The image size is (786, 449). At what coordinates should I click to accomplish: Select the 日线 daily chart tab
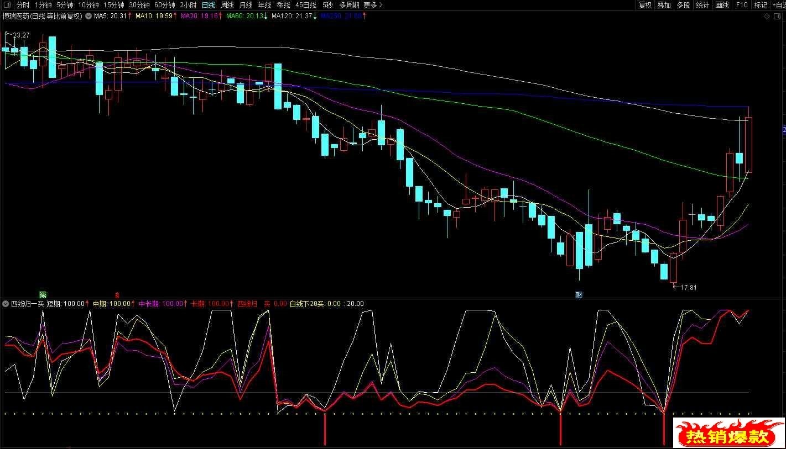click(208, 5)
